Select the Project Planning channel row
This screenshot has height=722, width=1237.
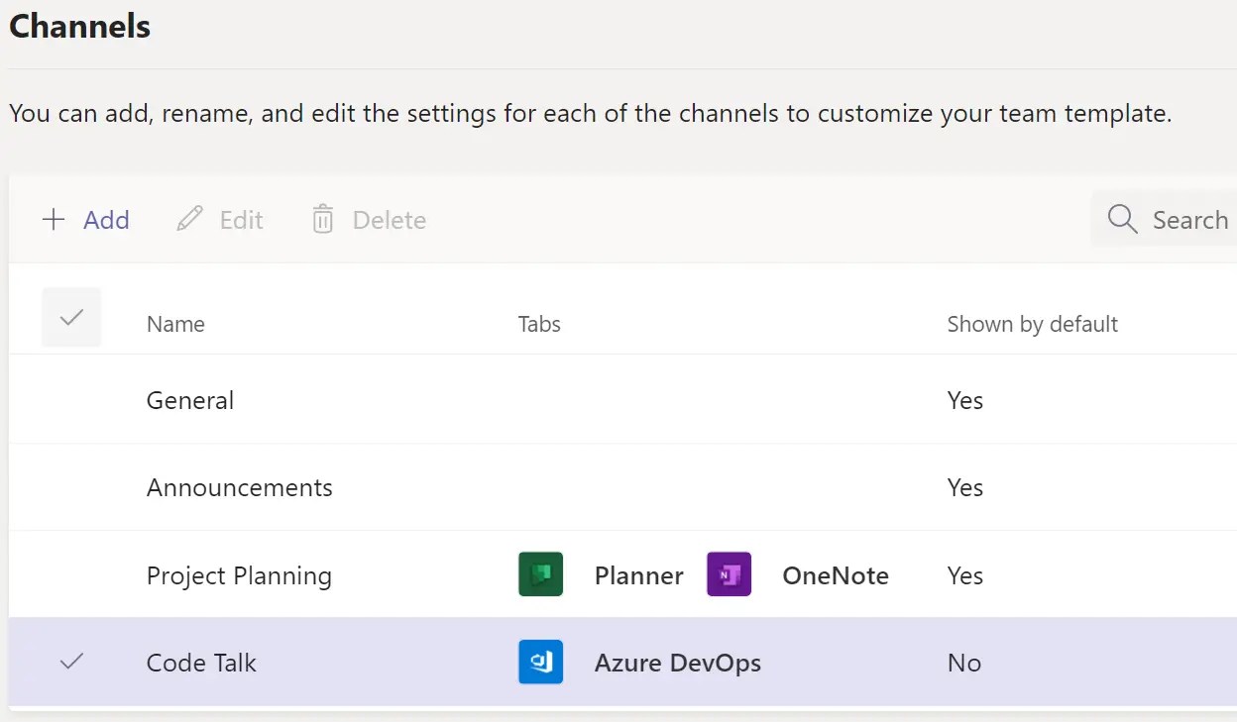coord(239,574)
